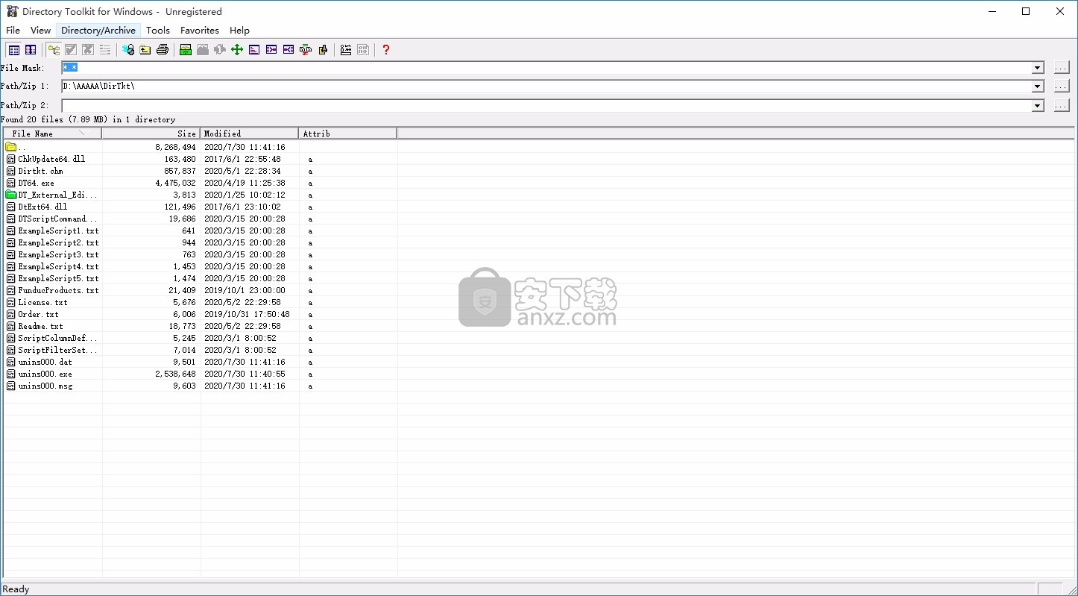Sort by the File Name column header

point(52,134)
